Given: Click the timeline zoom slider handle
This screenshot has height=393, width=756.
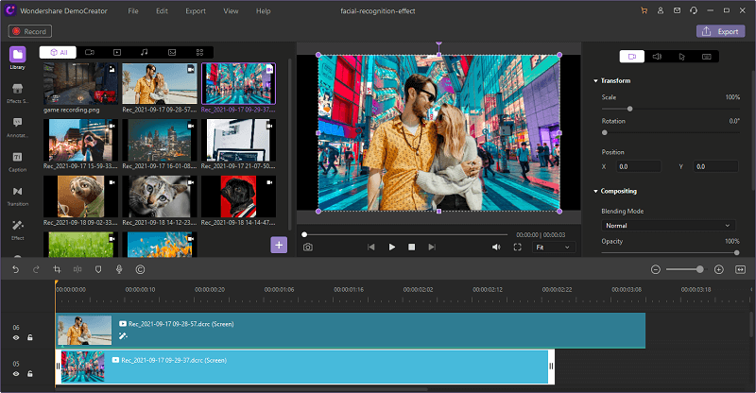Looking at the screenshot, I should [x=699, y=269].
